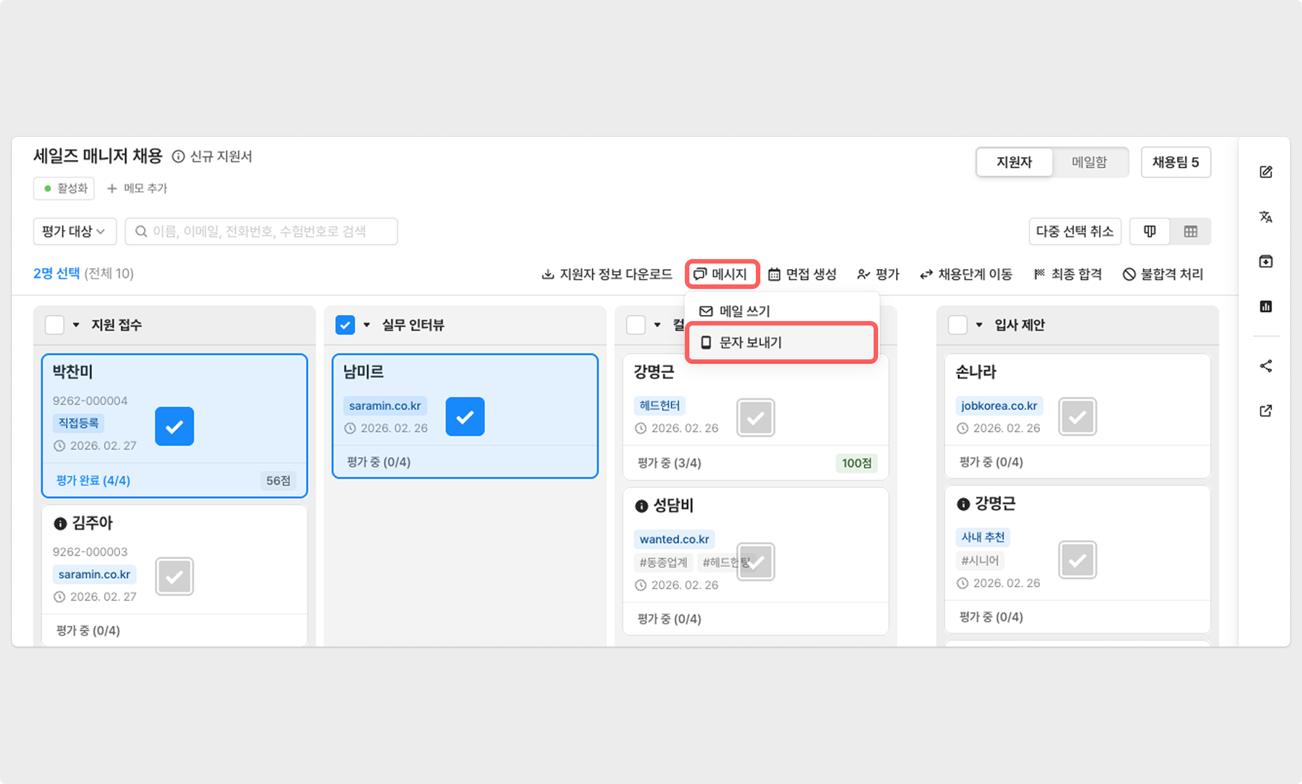The height and width of the screenshot is (784, 1302).
Task: Expand the 실무 인터뷰 column arrow menu
Action: pyautogui.click(x=367, y=325)
